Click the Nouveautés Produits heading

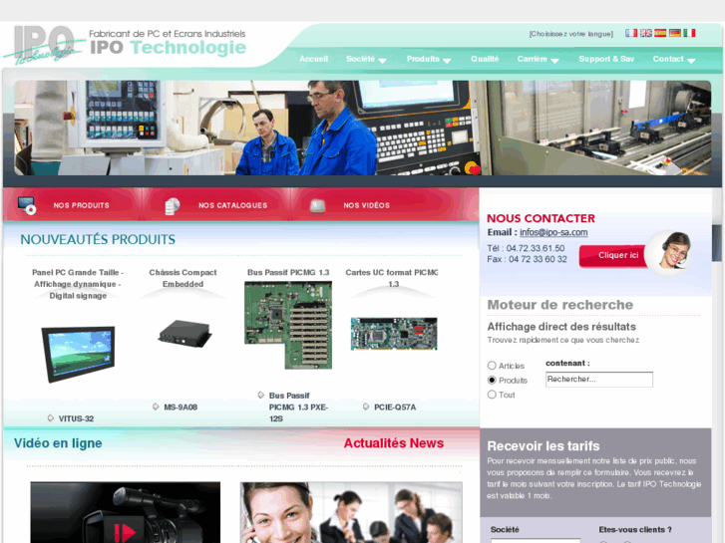(98, 239)
